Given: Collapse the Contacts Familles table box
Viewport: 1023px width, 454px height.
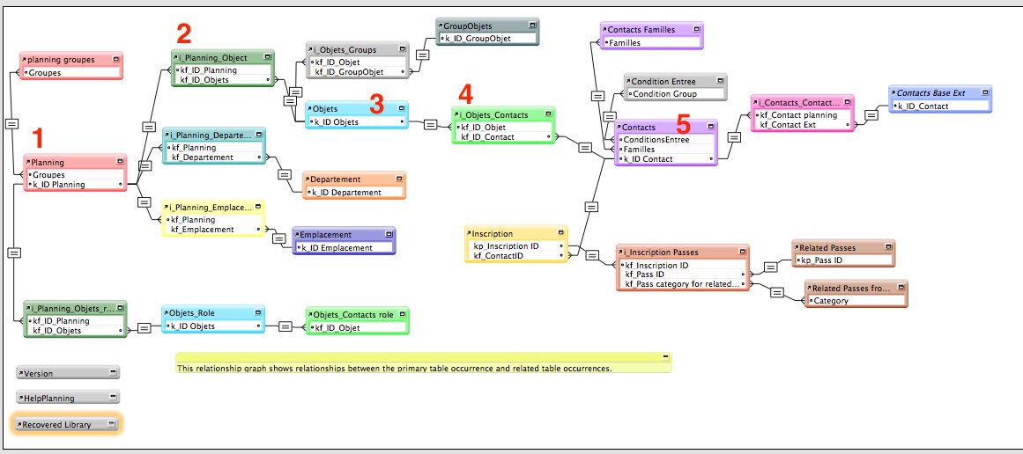Looking at the screenshot, I should click(x=696, y=29).
